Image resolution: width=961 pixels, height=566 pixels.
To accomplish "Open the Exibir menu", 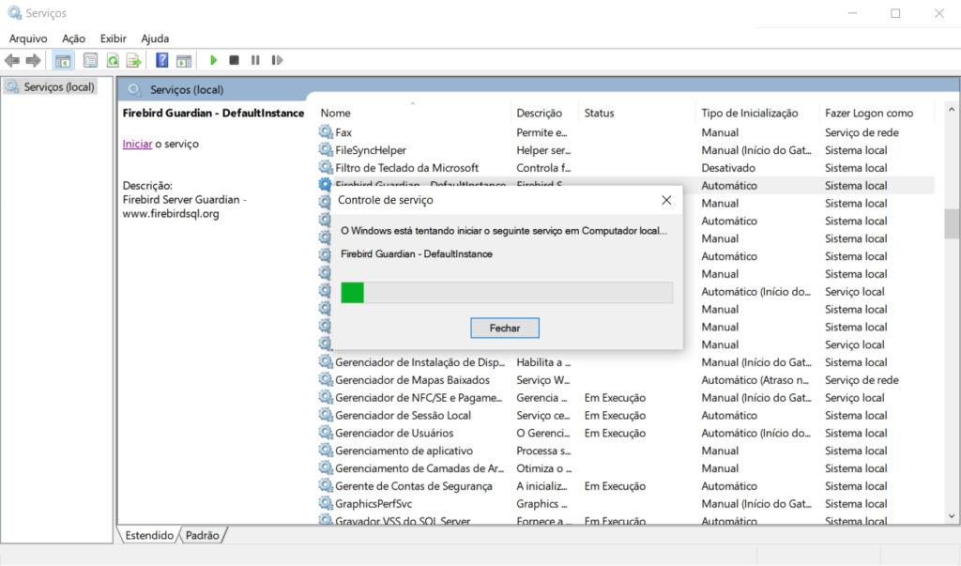I will [113, 38].
